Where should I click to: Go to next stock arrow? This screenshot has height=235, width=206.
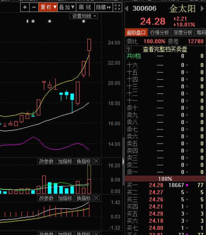click(202, 9)
